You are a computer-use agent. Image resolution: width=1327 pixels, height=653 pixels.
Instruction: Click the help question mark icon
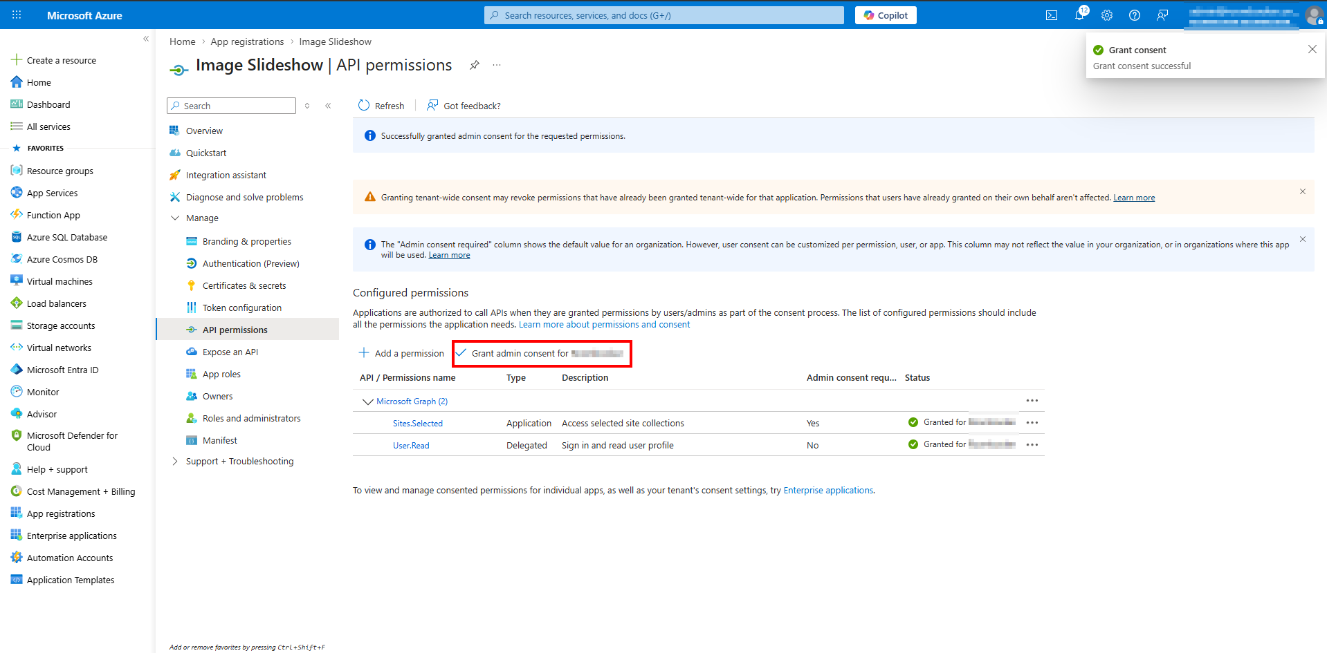(1135, 15)
